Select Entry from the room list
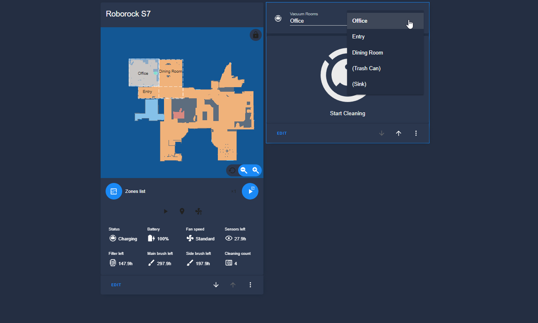The image size is (538, 323). pyautogui.click(x=385, y=36)
